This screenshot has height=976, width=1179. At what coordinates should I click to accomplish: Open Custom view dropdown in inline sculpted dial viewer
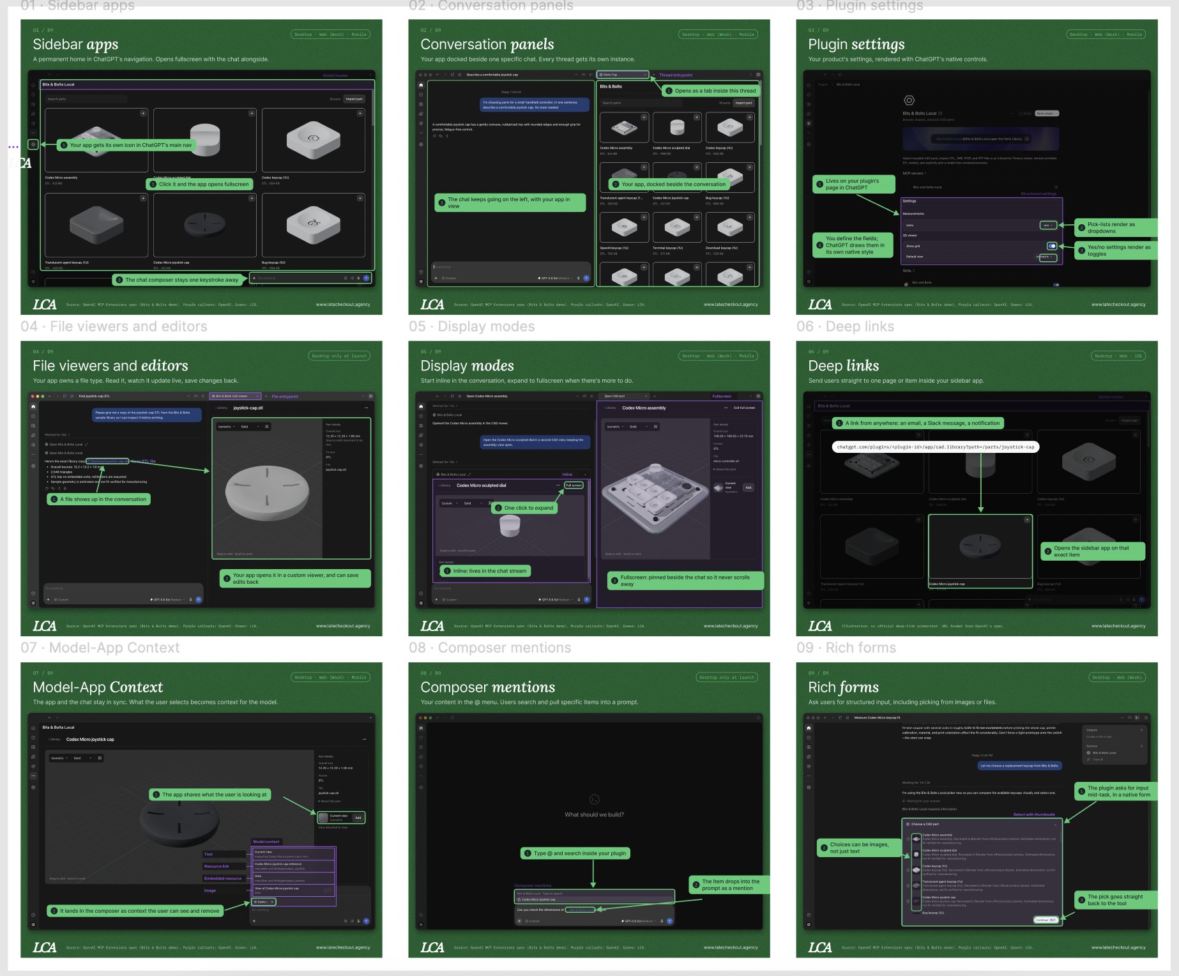click(x=448, y=503)
